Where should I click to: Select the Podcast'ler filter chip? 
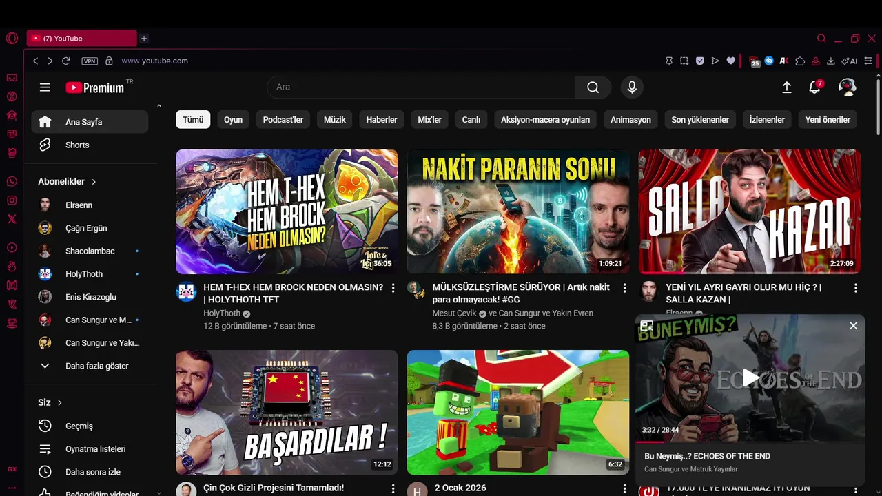pos(283,120)
